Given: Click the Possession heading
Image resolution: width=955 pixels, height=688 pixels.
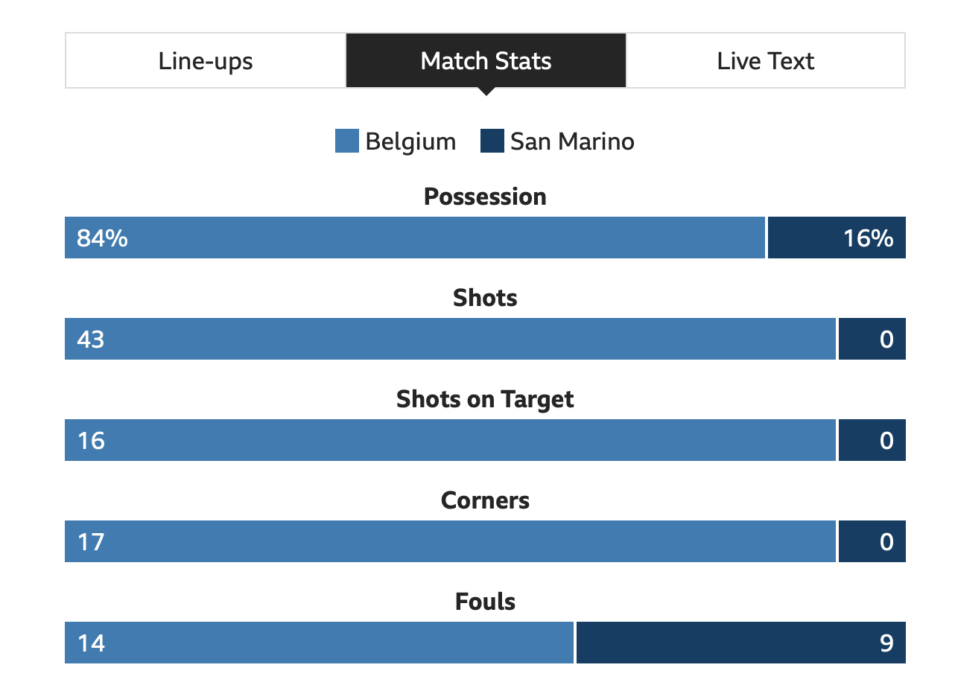Looking at the screenshot, I should pyautogui.click(x=485, y=197).
